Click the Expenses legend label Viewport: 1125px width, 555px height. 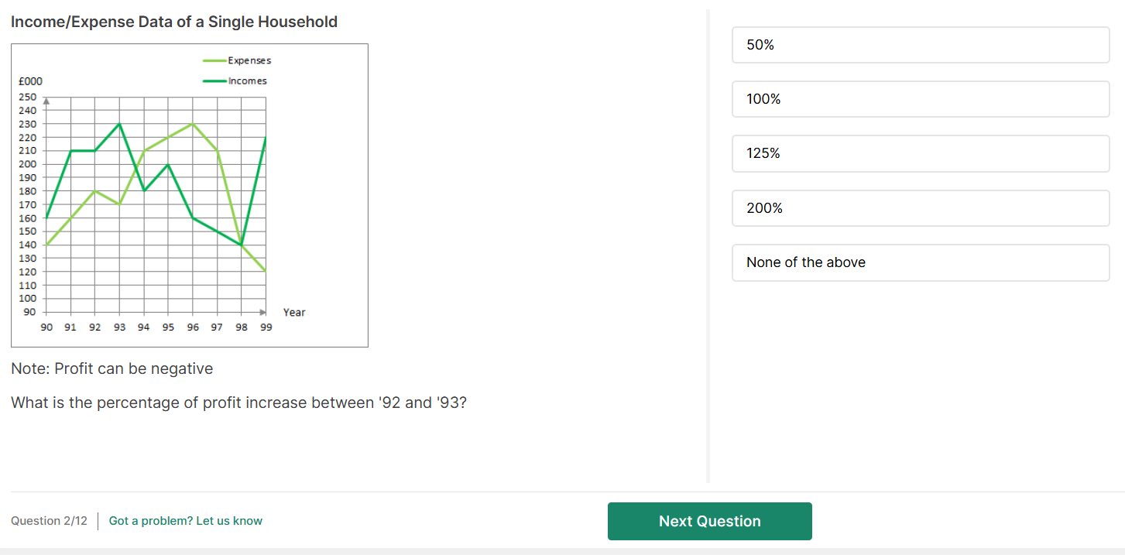249,60
